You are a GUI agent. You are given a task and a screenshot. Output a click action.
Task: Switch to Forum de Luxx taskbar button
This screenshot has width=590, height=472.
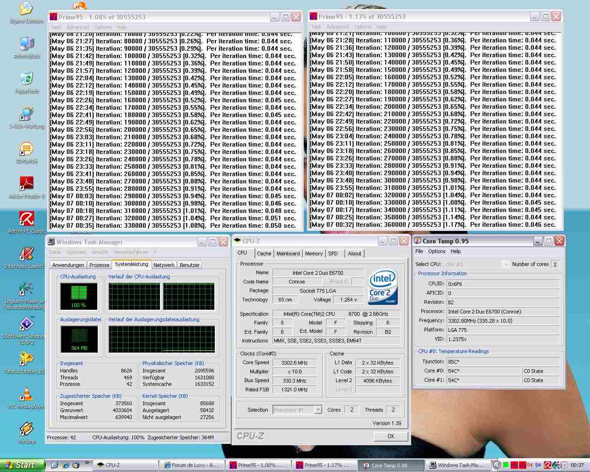[192, 466]
